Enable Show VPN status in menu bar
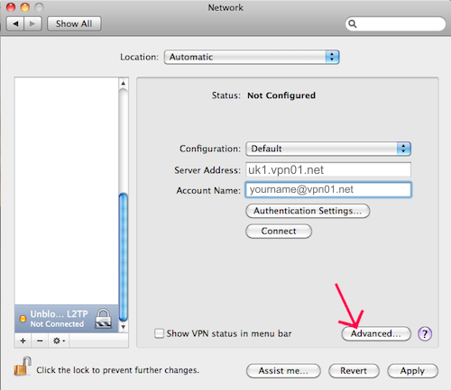The width and height of the screenshot is (451, 390). [x=159, y=333]
